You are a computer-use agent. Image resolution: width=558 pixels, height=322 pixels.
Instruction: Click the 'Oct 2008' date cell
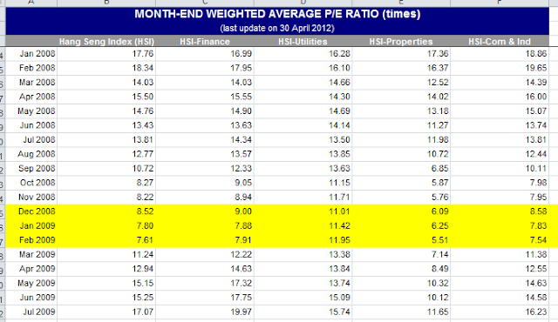(31, 183)
